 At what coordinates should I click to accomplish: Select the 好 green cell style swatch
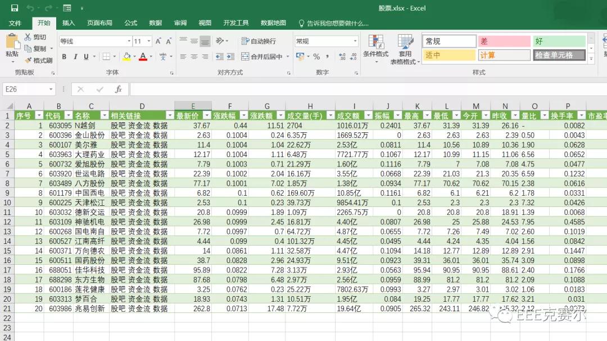[x=559, y=41]
